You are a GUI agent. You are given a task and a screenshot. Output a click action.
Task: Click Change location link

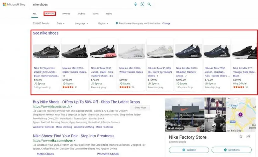pyautogui.click(x=166, y=23)
